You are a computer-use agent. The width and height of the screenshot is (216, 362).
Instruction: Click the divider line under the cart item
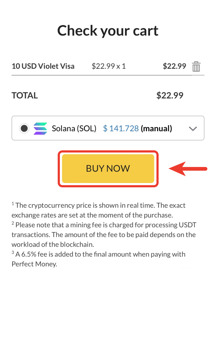click(x=102, y=75)
